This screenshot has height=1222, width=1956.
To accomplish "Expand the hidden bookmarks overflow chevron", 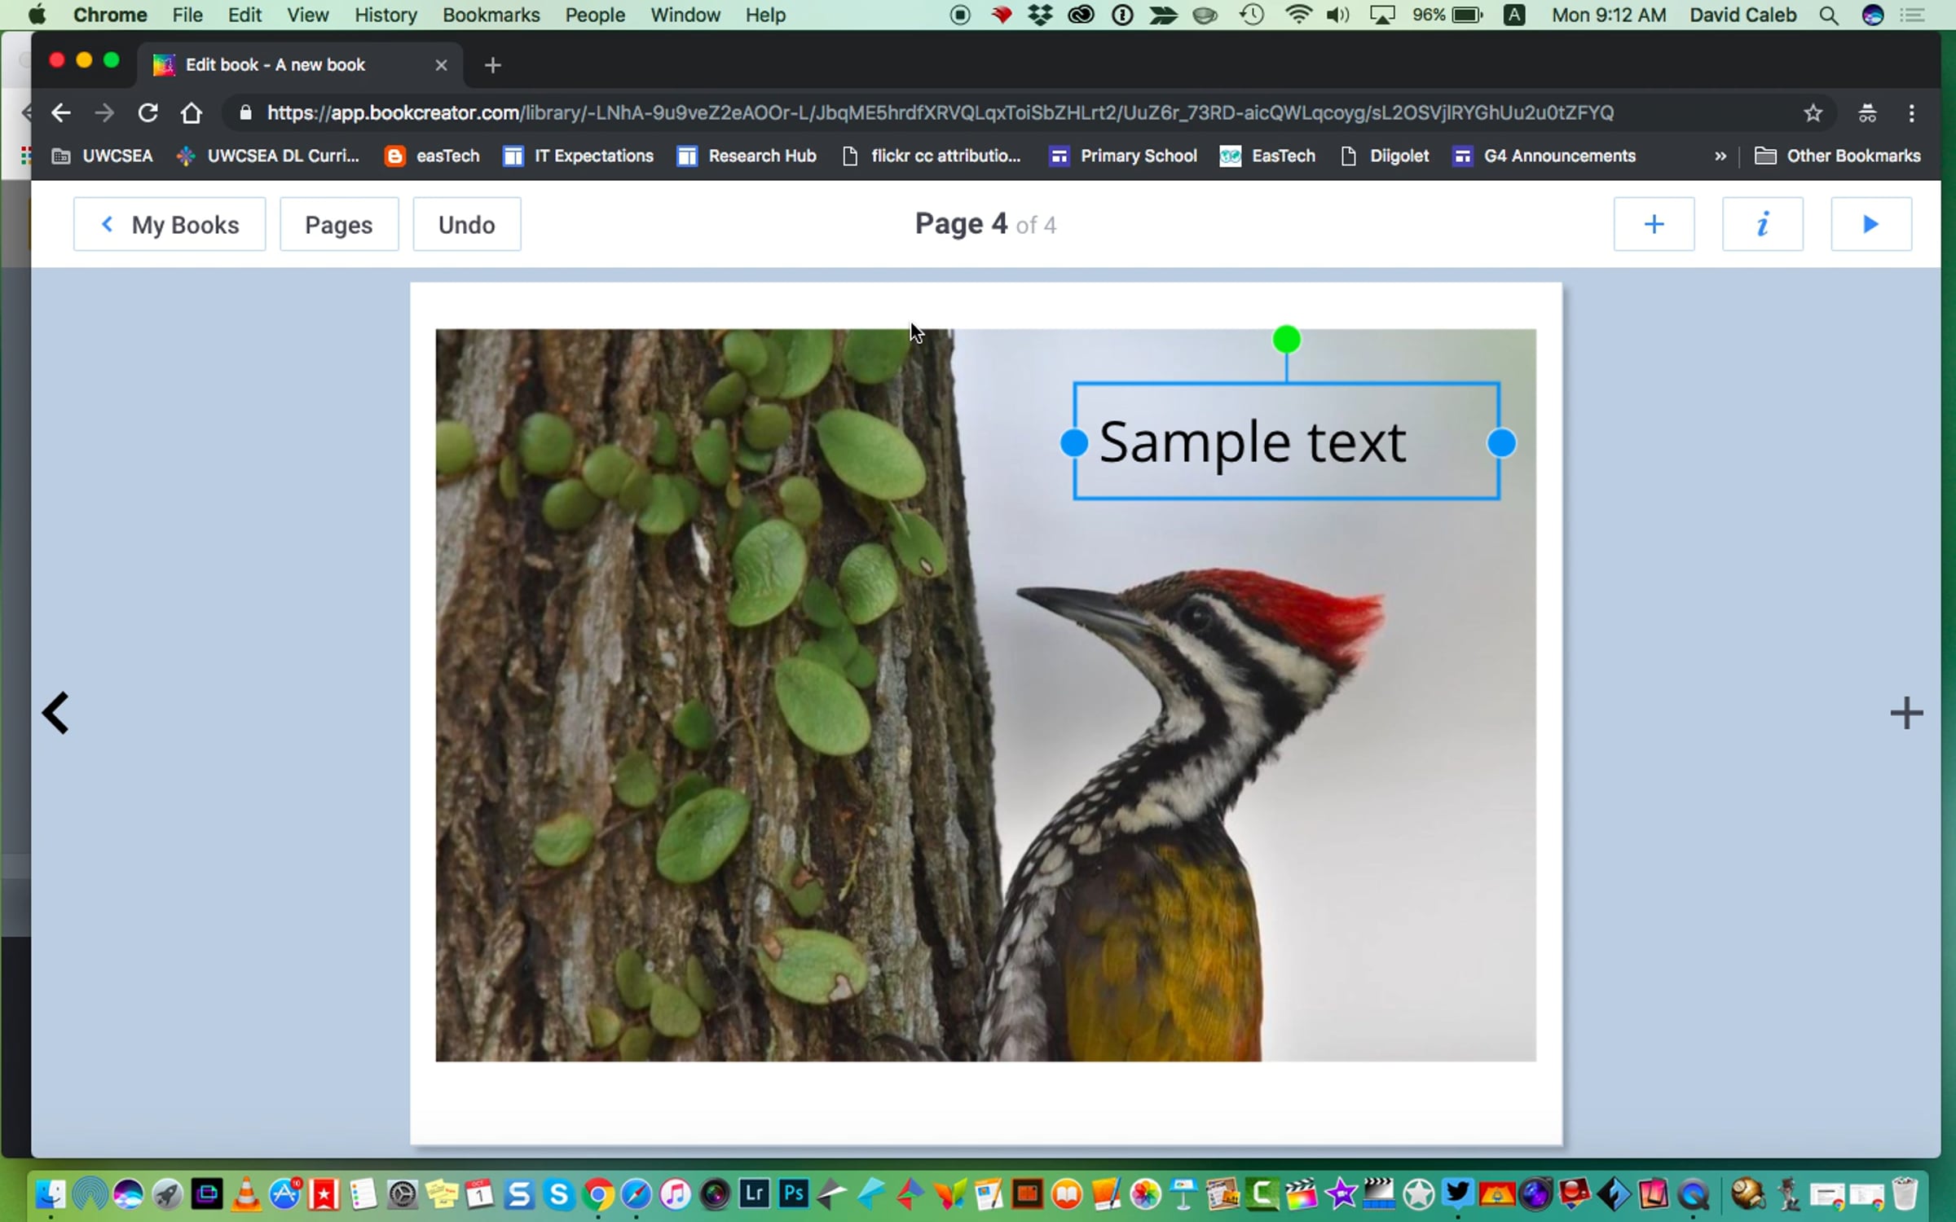I will coord(1720,156).
